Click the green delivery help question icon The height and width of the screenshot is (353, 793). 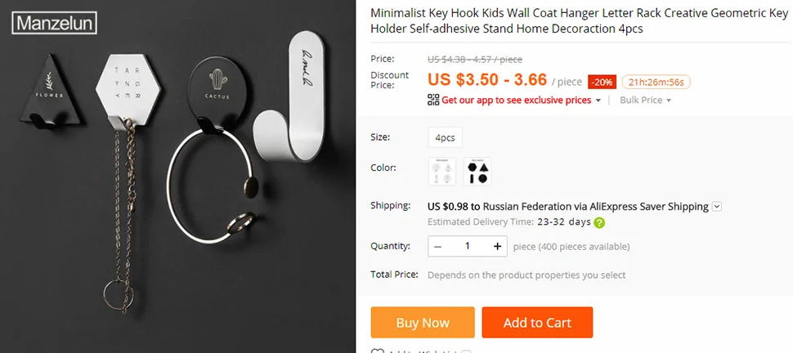599,222
